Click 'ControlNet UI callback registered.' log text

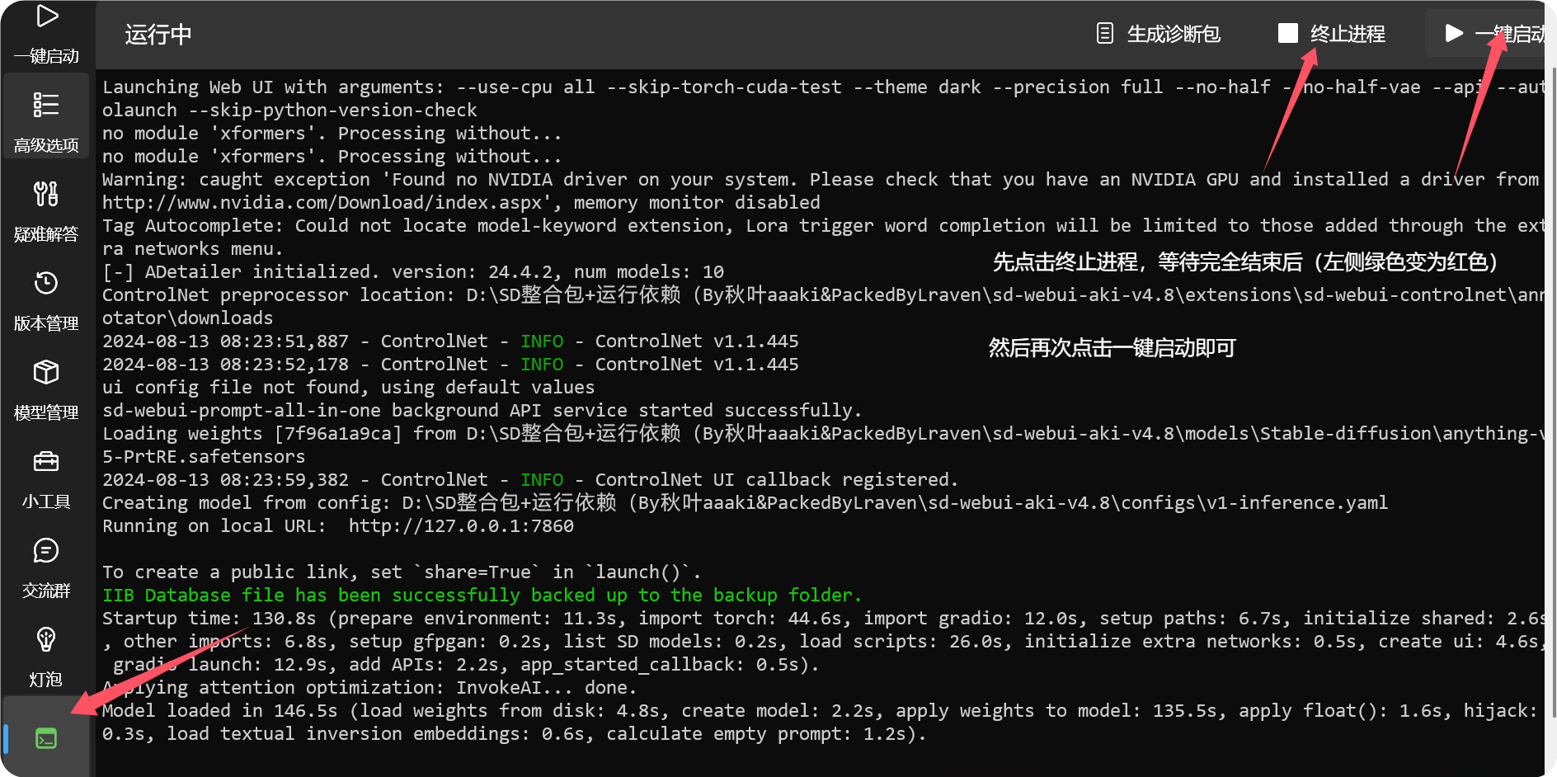coord(777,479)
